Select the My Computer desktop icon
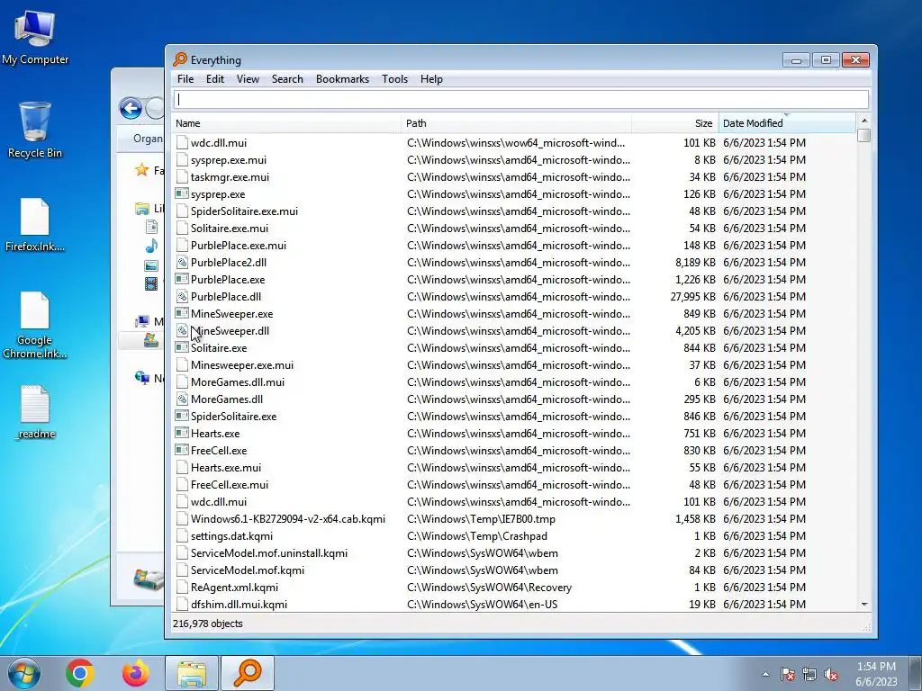Screen dimensions: 922x691 point(35,38)
